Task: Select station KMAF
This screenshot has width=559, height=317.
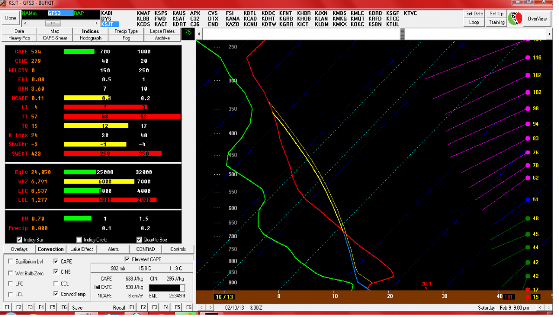Action: (143, 13)
